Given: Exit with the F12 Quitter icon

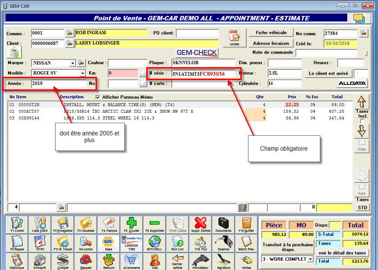Looking at the screenshot, I should [246, 225].
